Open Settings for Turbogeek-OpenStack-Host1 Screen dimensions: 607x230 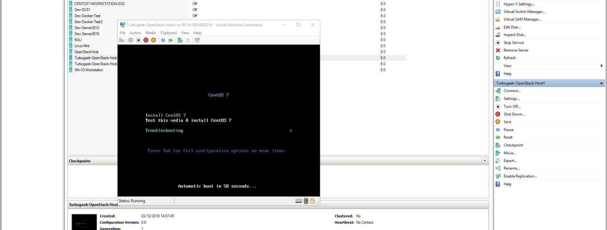pyautogui.click(x=511, y=98)
